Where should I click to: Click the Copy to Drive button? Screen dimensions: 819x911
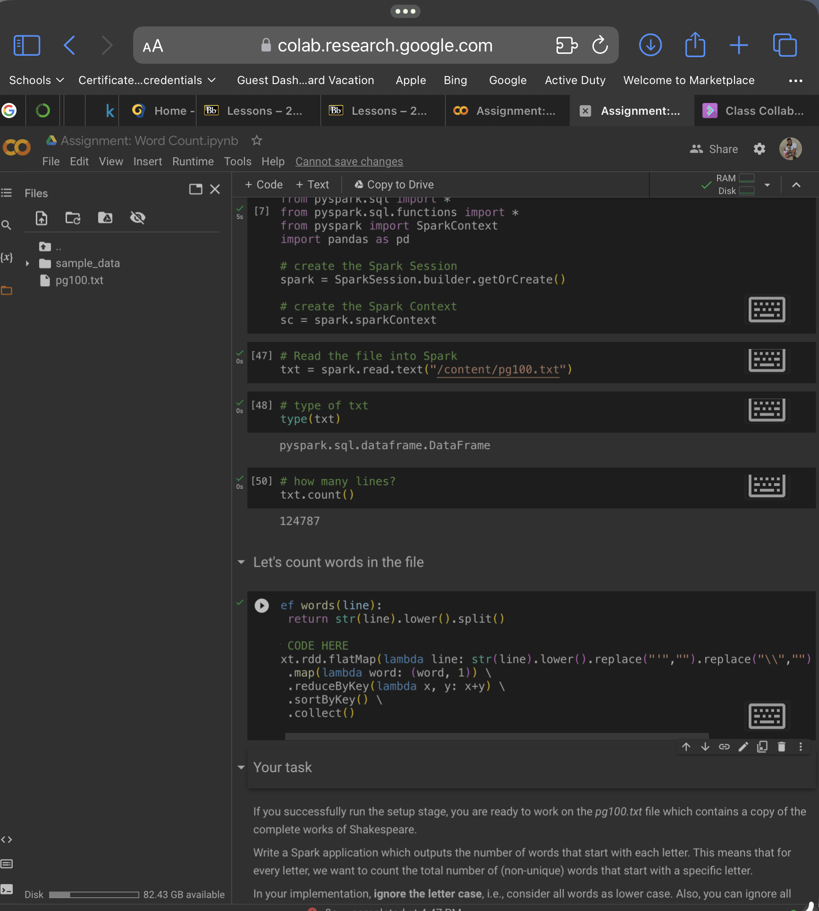coord(394,185)
